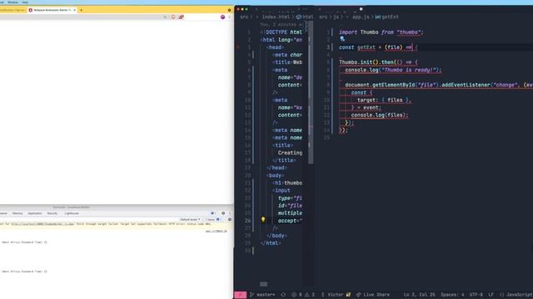Open the Memory tab in DevTools
This screenshot has width=533, height=299.
[17, 213]
